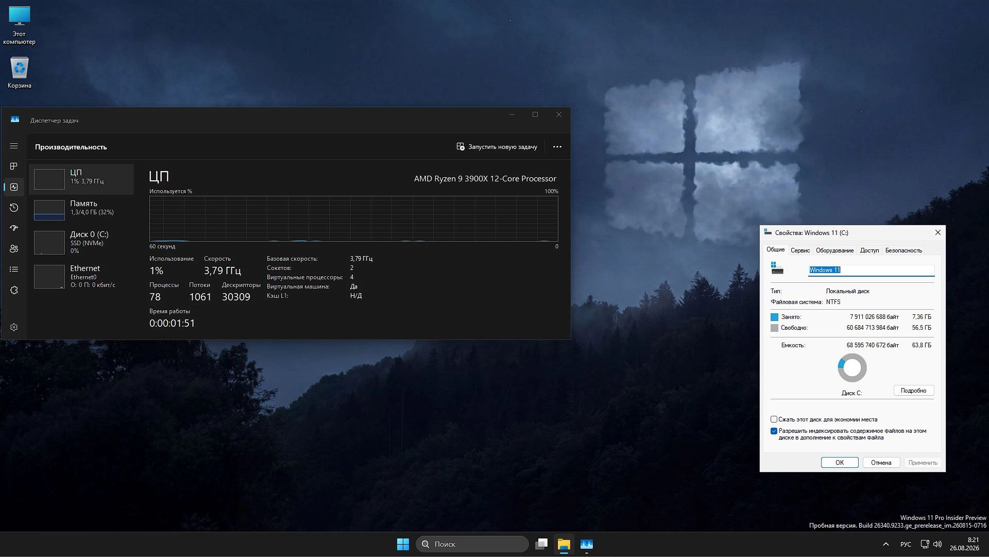
Task: Uncheck the file indexing checkbox
Action: (x=774, y=431)
